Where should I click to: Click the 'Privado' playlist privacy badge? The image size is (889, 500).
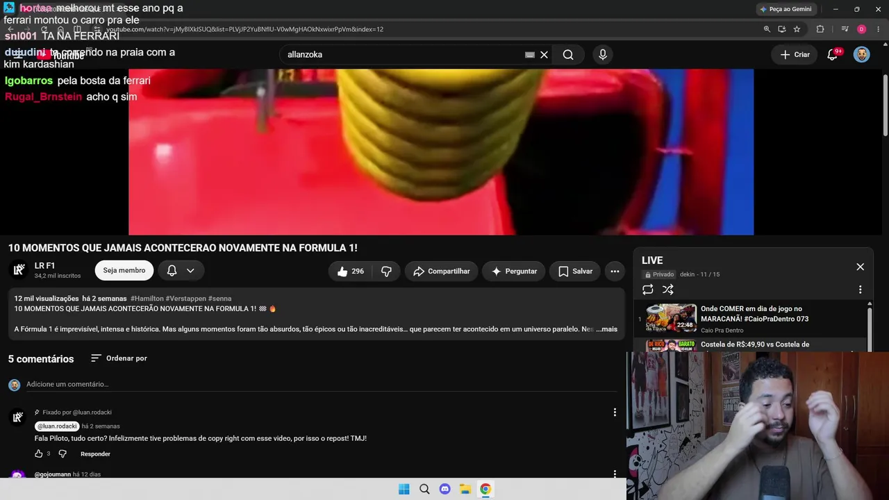659,274
